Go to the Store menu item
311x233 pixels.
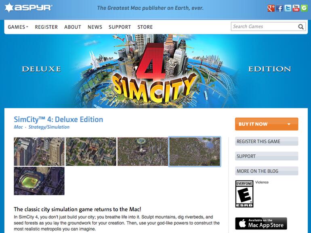(145, 27)
